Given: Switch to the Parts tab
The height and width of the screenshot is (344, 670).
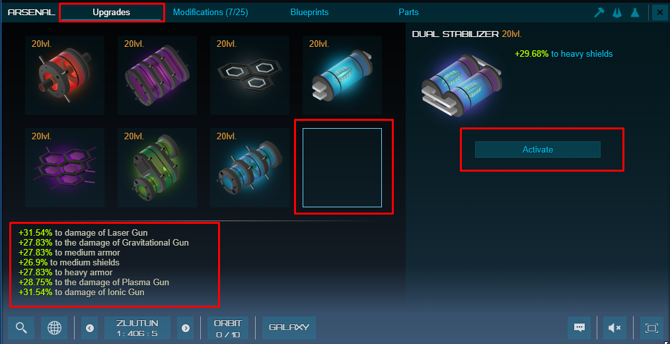Looking at the screenshot, I should point(408,13).
